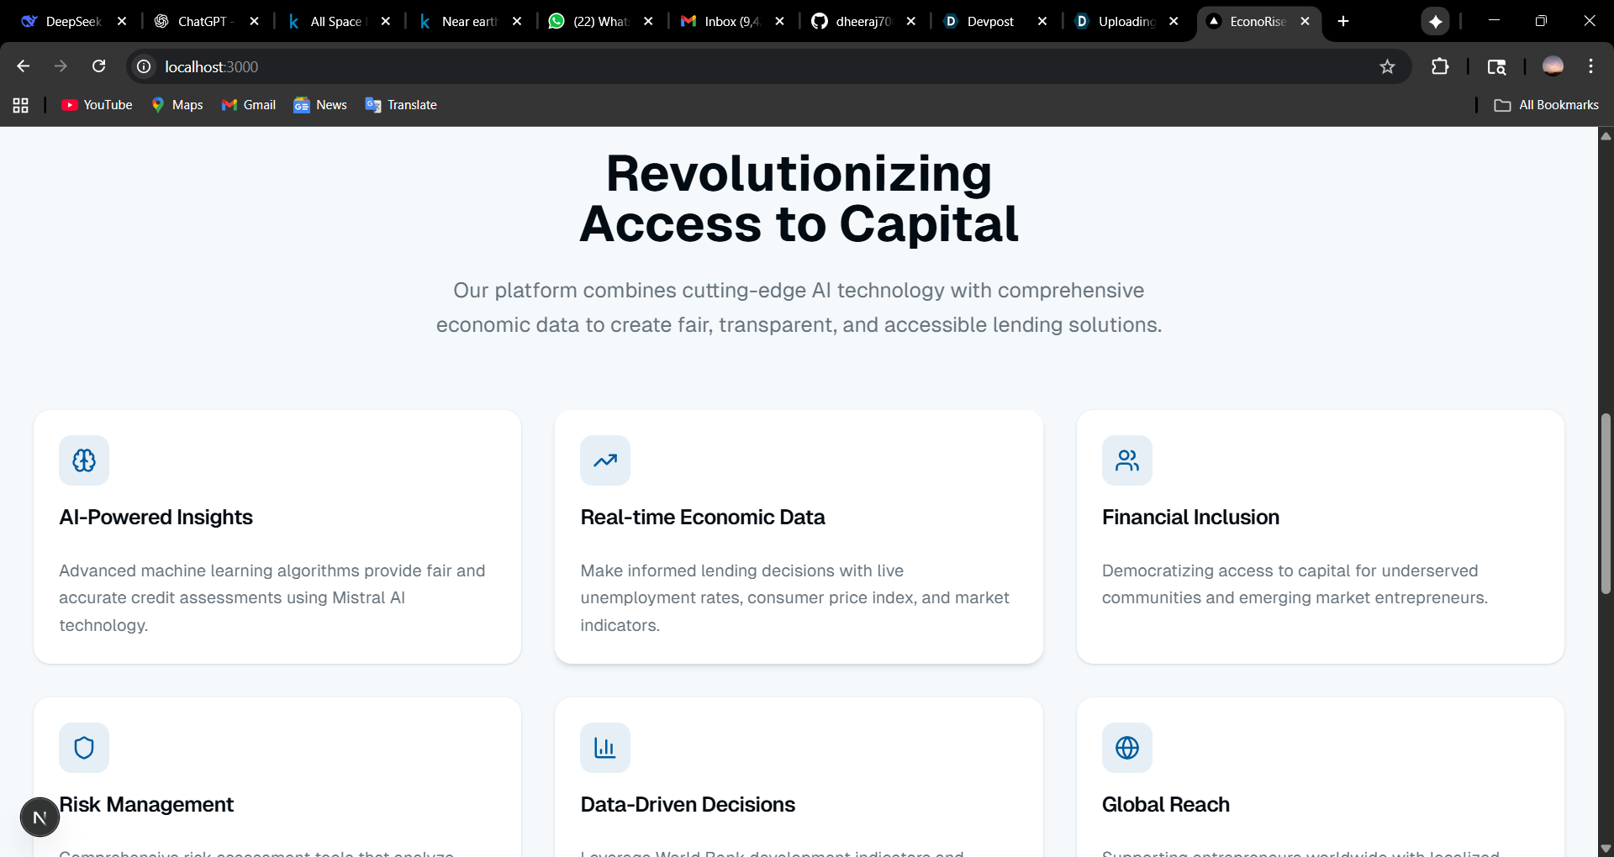Screen dimensions: 1614x857
Task: Switch to the Uploading tab
Action: point(1114,21)
